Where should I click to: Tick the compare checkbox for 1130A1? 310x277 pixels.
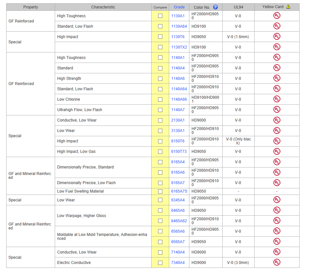tap(160, 16)
